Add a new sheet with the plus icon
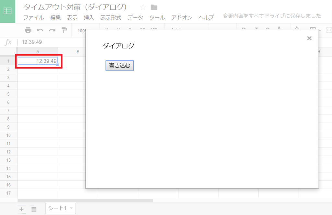Screen dimensions: 332x215 21,209
